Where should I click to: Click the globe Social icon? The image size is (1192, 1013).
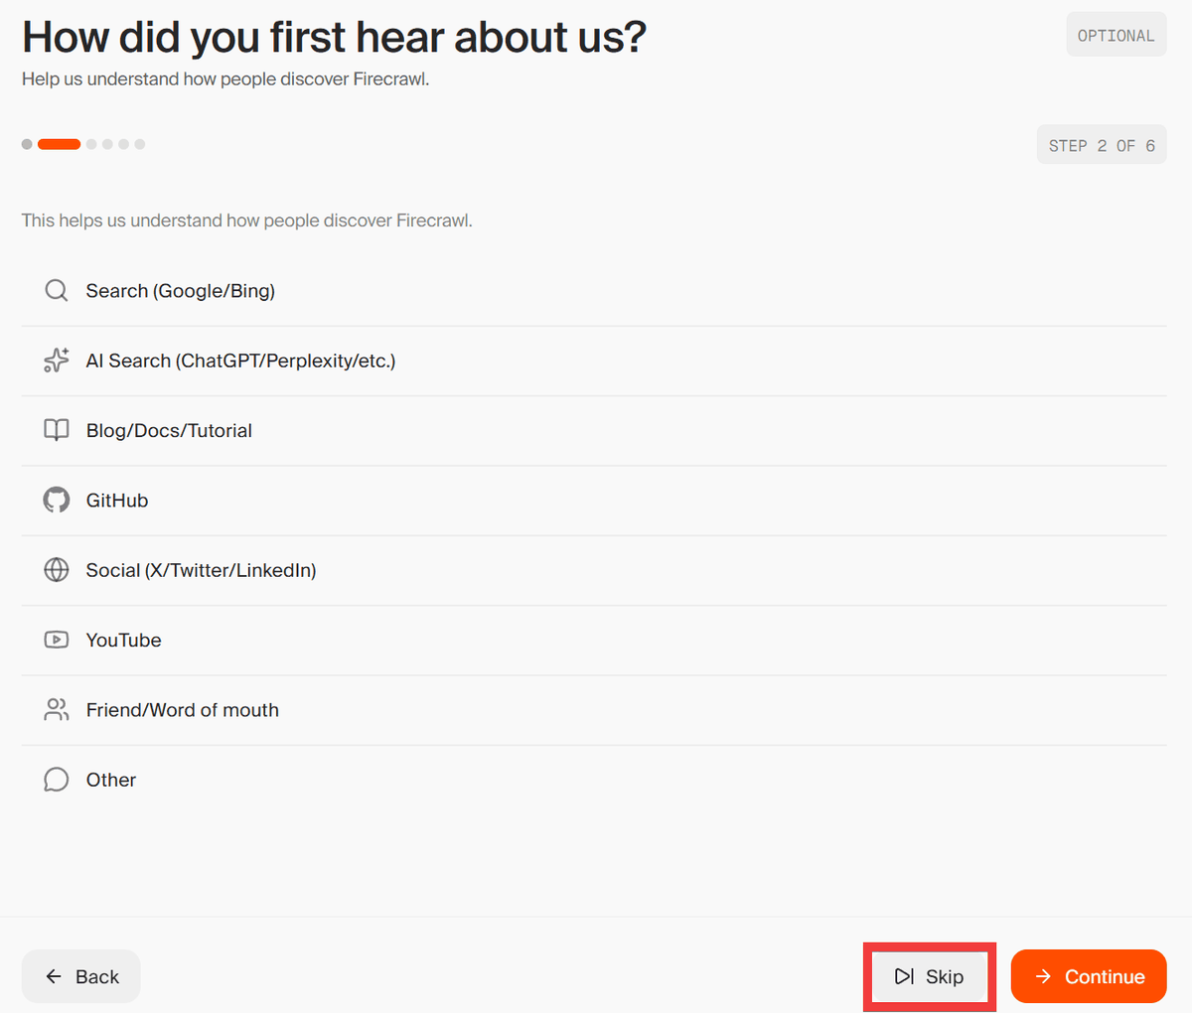(x=57, y=570)
